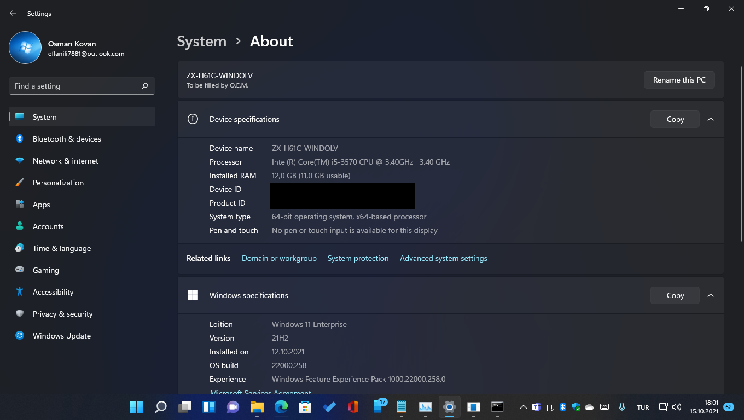
Task: Go back using the Settings back arrow
Action: (13, 13)
